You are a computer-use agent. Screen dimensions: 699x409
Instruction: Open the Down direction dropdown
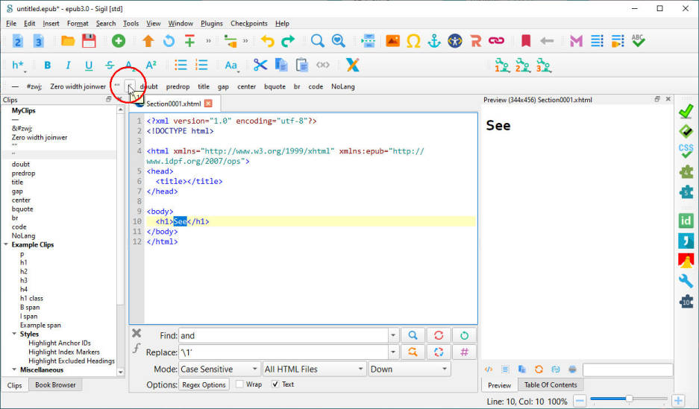(x=409, y=369)
